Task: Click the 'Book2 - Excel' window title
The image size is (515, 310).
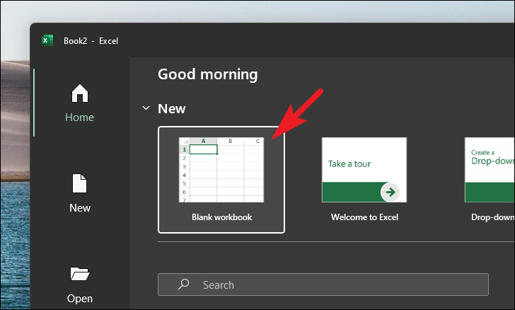Action: [x=91, y=41]
